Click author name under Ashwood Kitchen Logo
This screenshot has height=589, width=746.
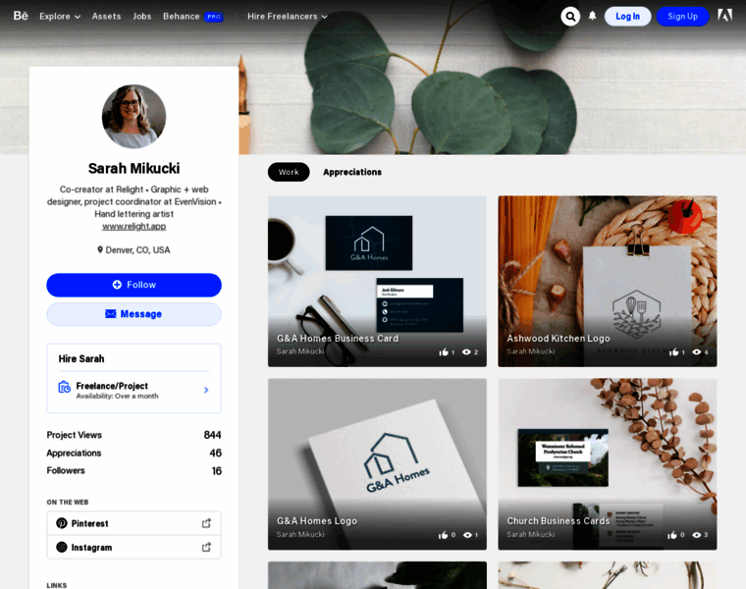point(530,351)
